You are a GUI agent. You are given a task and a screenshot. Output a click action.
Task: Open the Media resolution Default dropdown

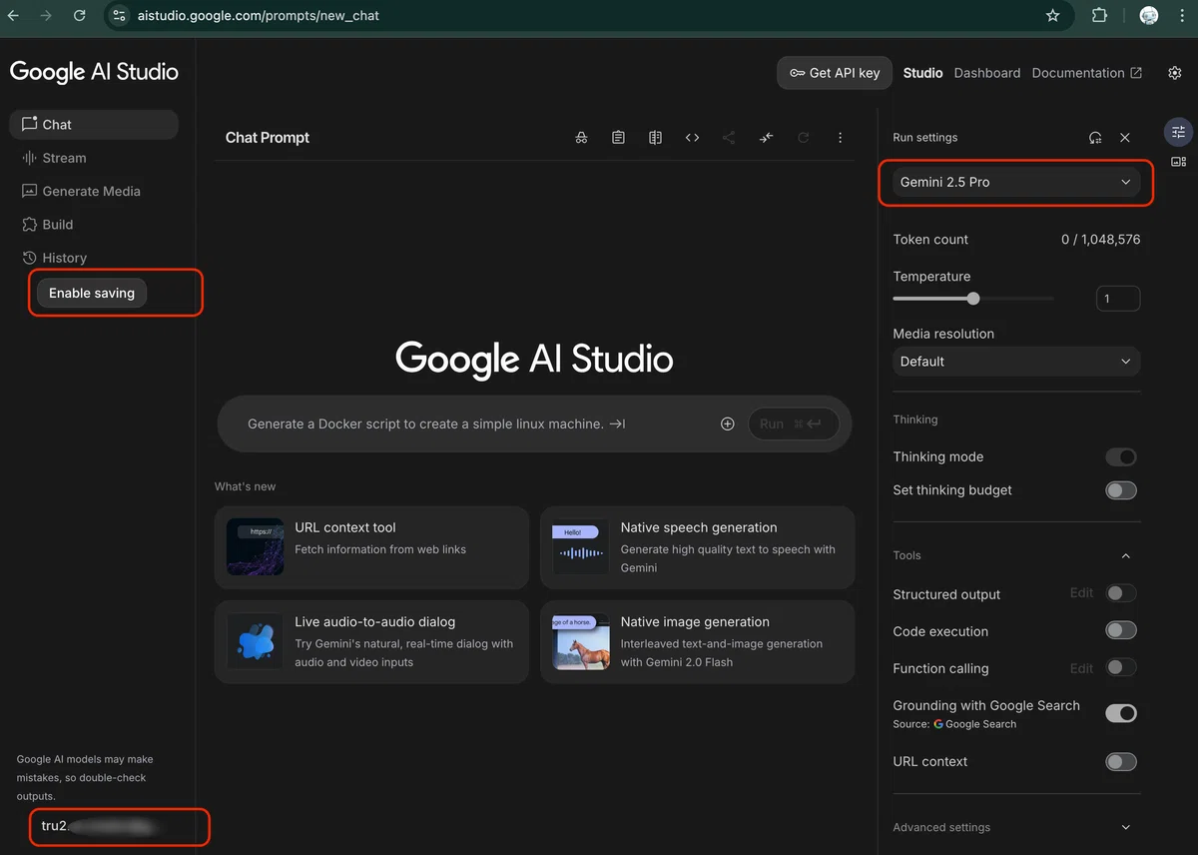coord(1016,362)
